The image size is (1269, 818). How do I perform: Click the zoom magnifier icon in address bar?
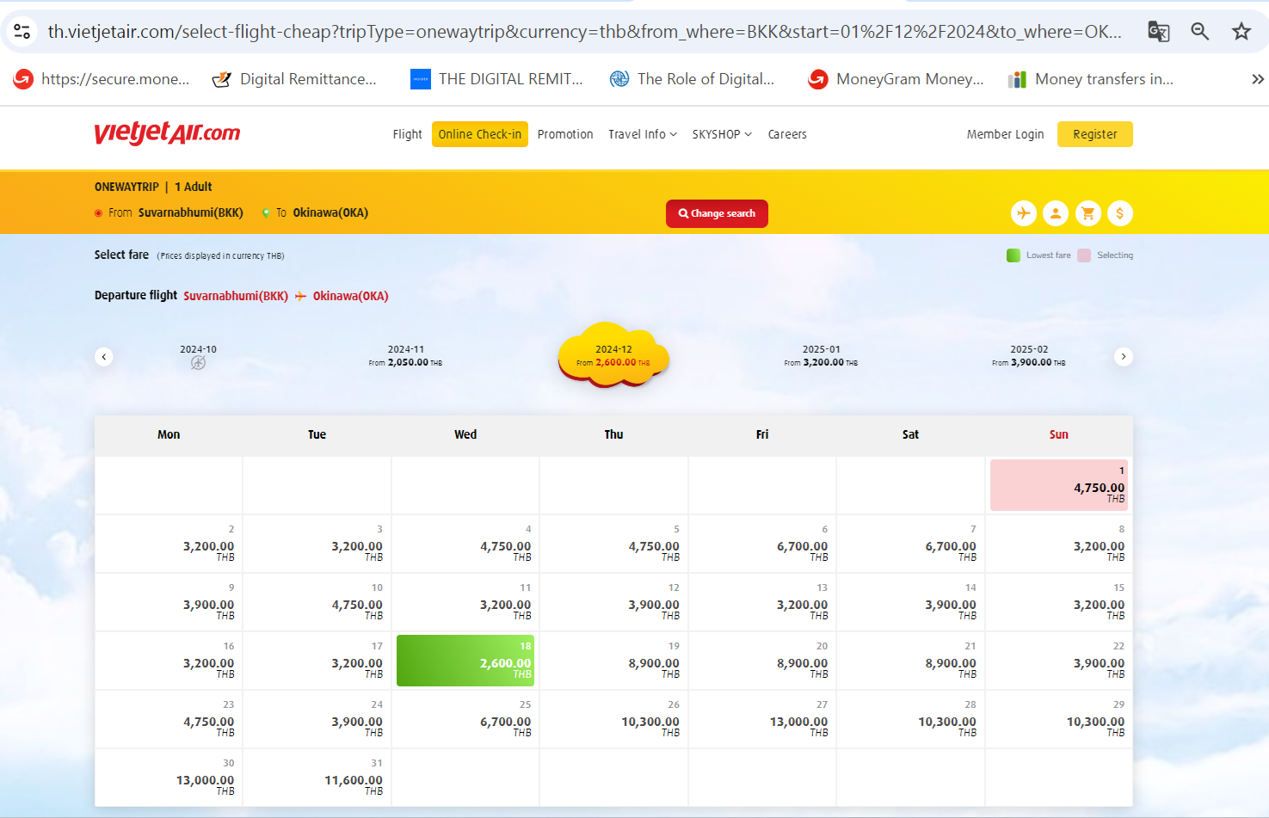click(x=1200, y=32)
